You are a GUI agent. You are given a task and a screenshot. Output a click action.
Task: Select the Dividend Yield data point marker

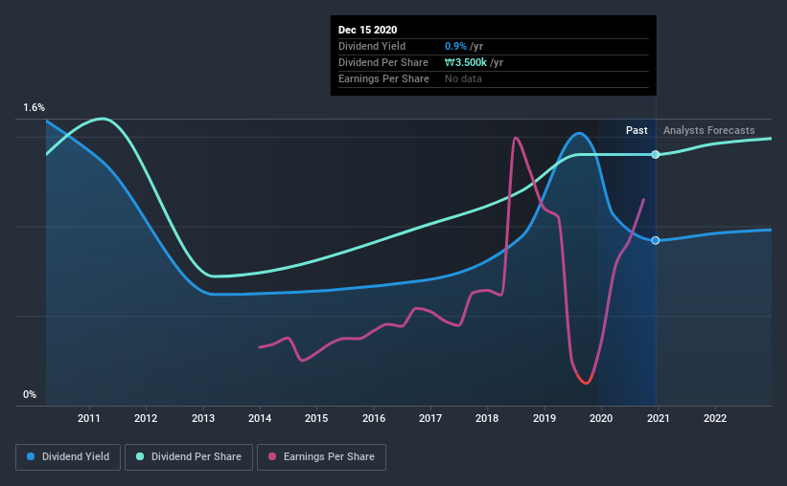coord(656,240)
